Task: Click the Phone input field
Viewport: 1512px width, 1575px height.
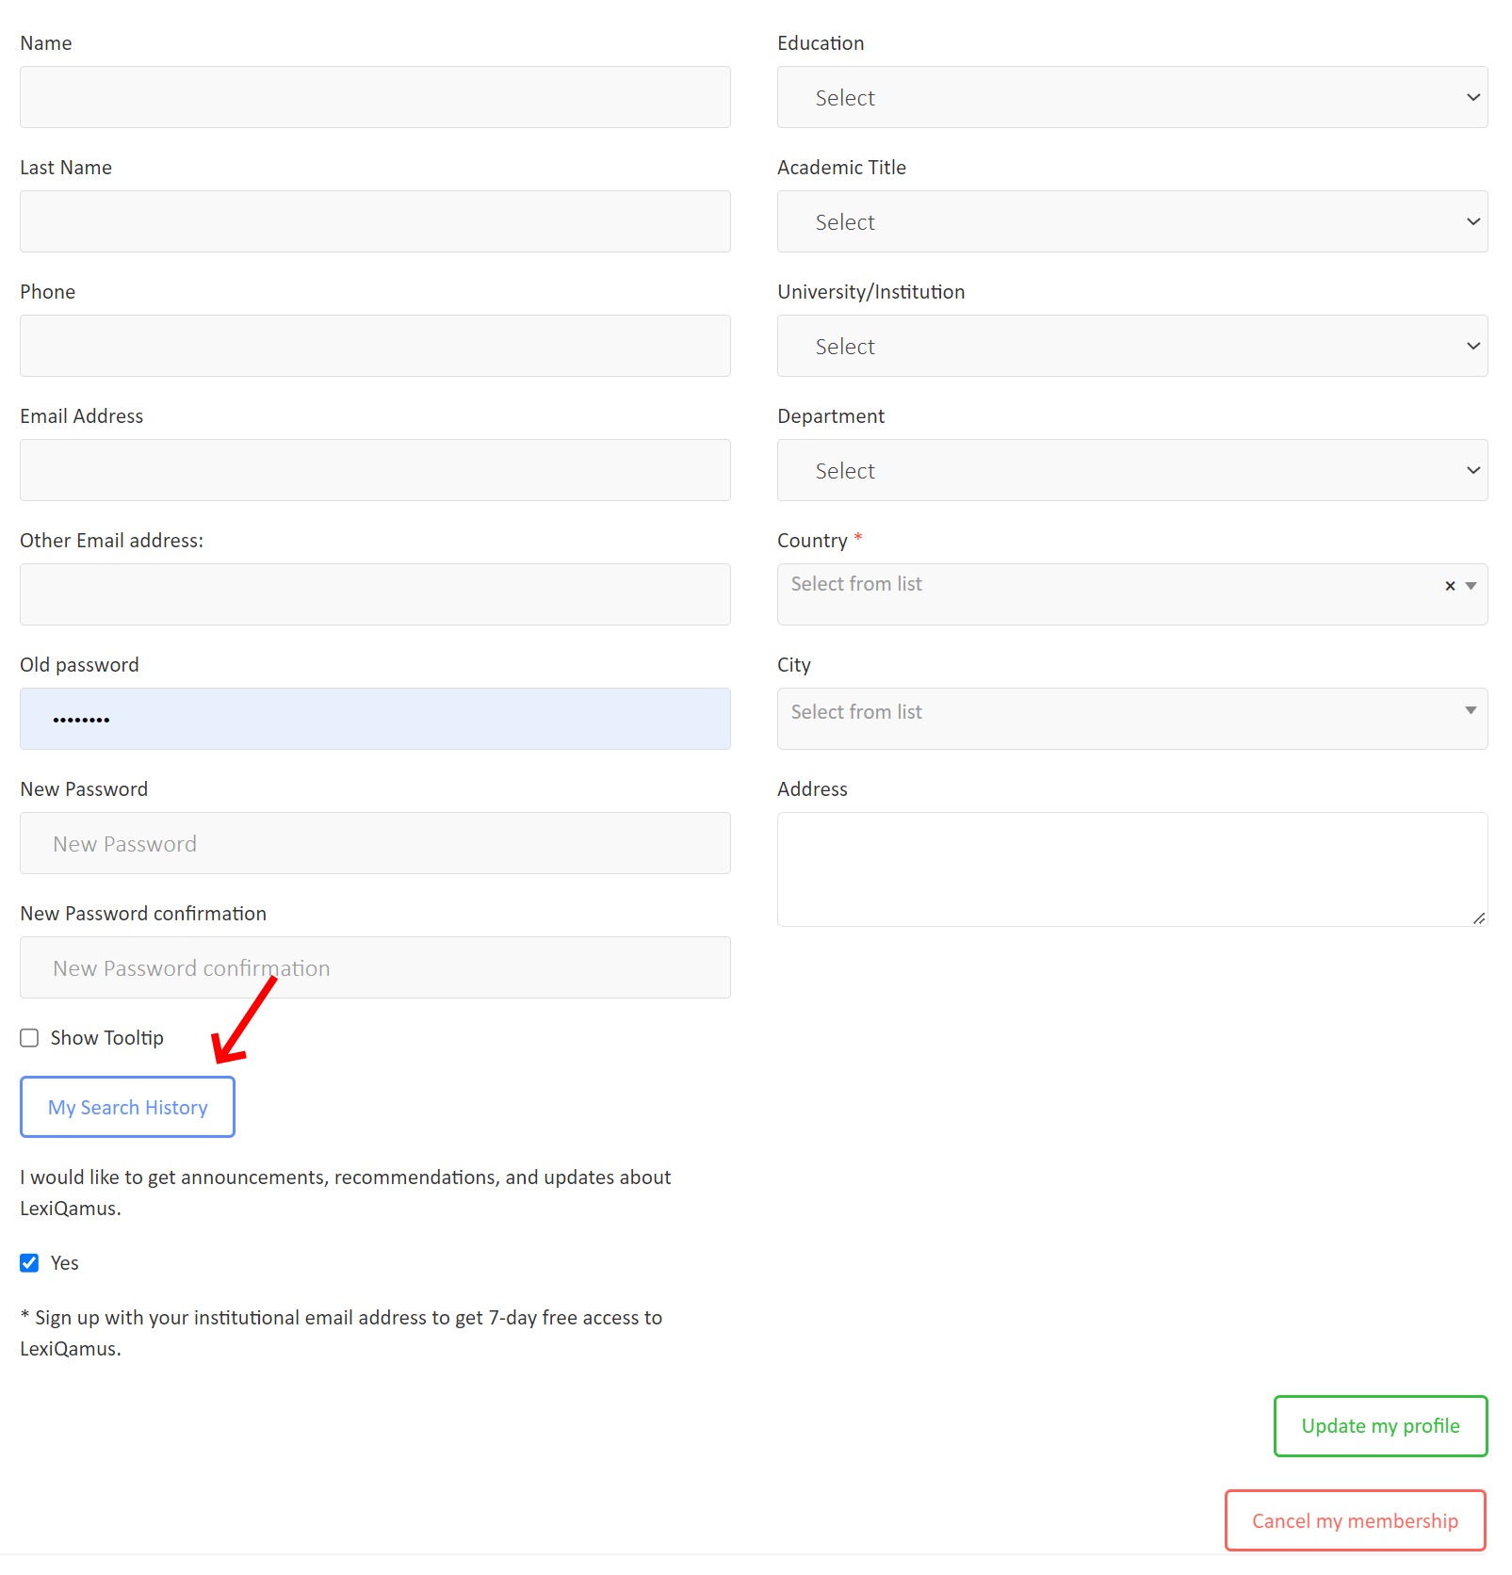Action: [x=375, y=347]
